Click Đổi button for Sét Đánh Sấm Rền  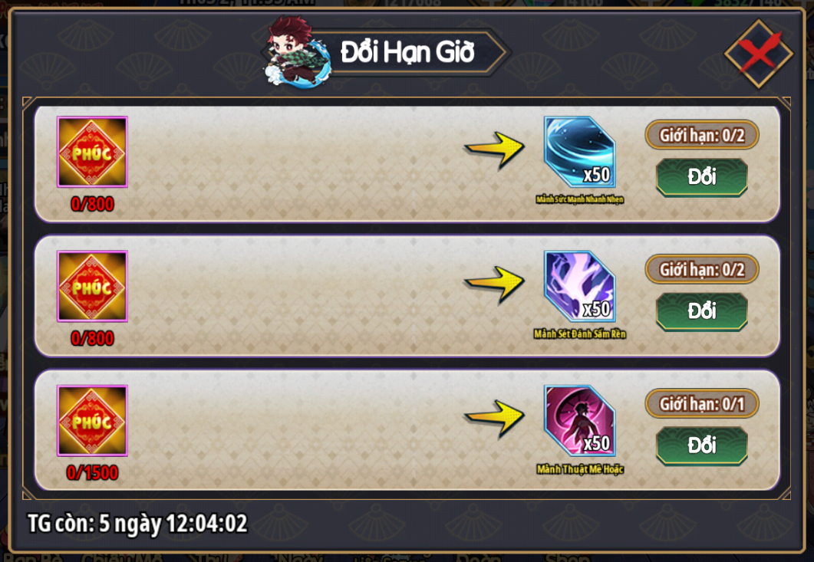coord(701,311)
